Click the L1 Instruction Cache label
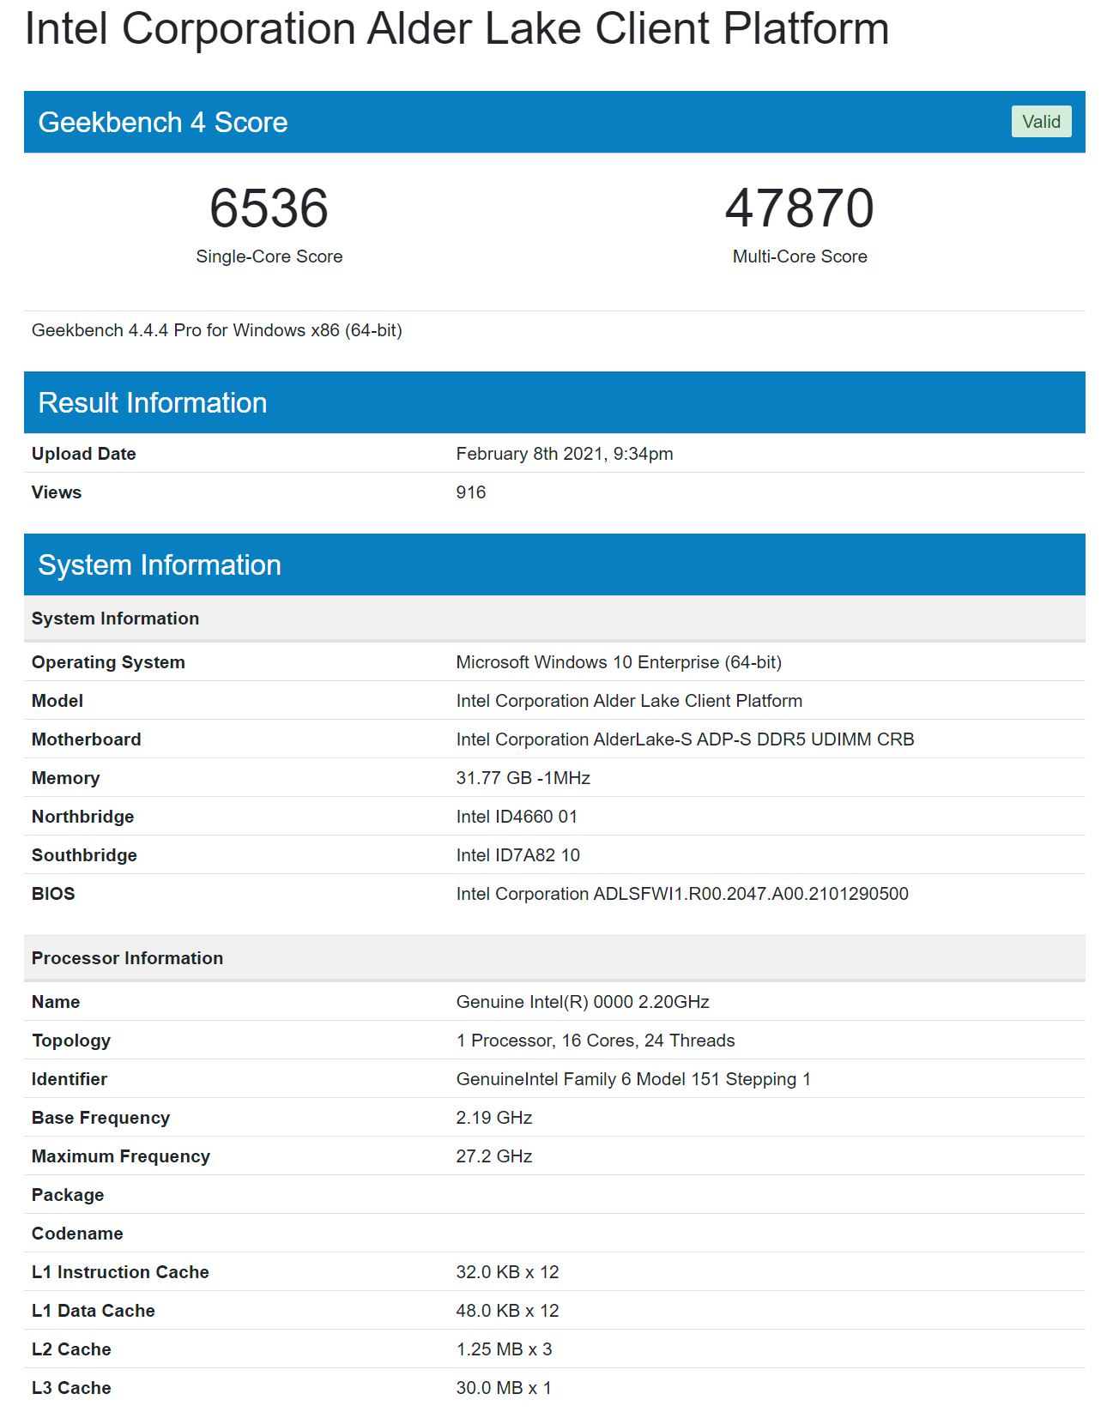This screenshot has height=1424, width=1113. tap(120, 1272)
